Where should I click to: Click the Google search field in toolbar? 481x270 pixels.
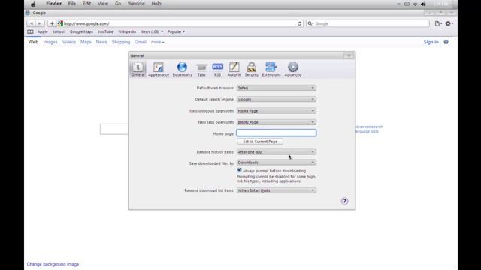coord(368,23)
